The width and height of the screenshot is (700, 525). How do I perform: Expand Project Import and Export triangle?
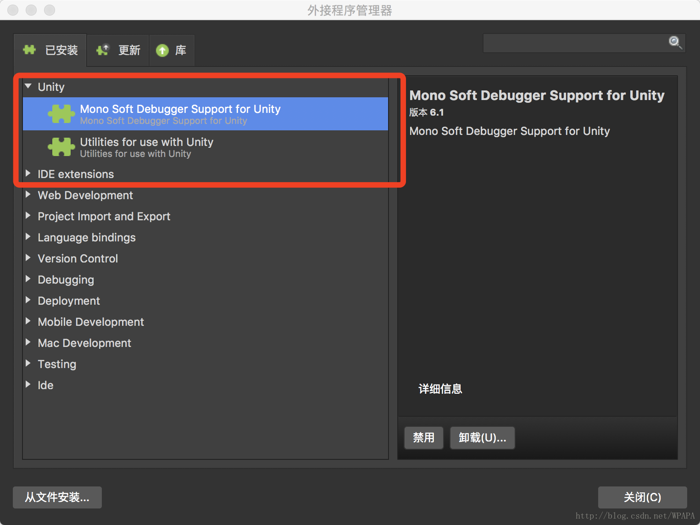coord(28,215)
